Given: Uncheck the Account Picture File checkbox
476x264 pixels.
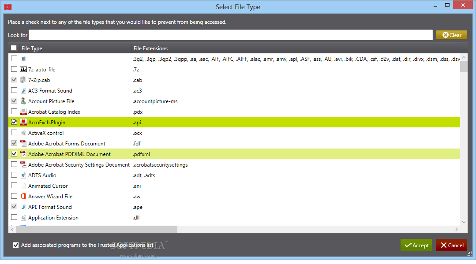Looking at the screenshot, I should tap(14, 101).
